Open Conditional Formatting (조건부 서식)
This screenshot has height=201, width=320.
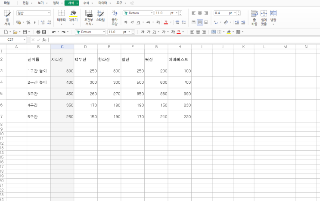89,18
